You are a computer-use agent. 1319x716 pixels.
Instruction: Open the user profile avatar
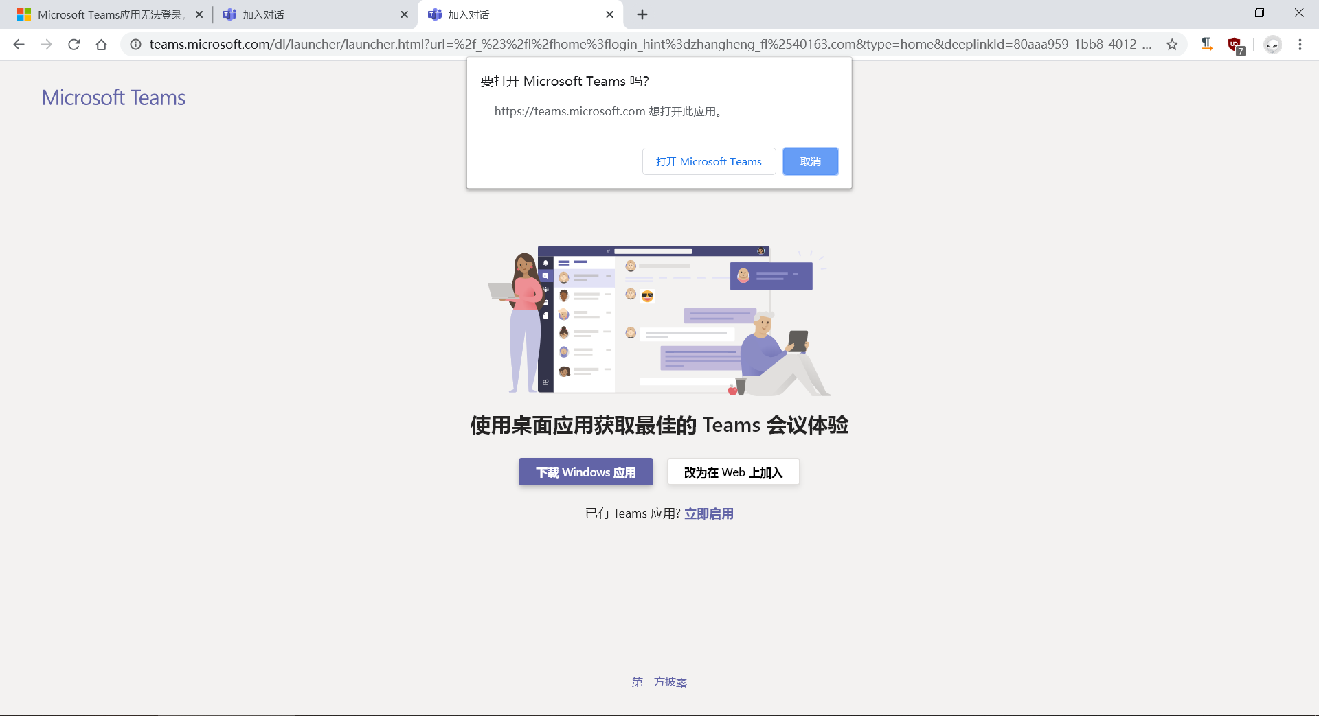[1273, 45]
